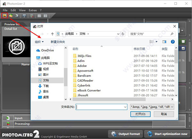
Task: Click the open image toolbar icon
Action: click(5, 16)
